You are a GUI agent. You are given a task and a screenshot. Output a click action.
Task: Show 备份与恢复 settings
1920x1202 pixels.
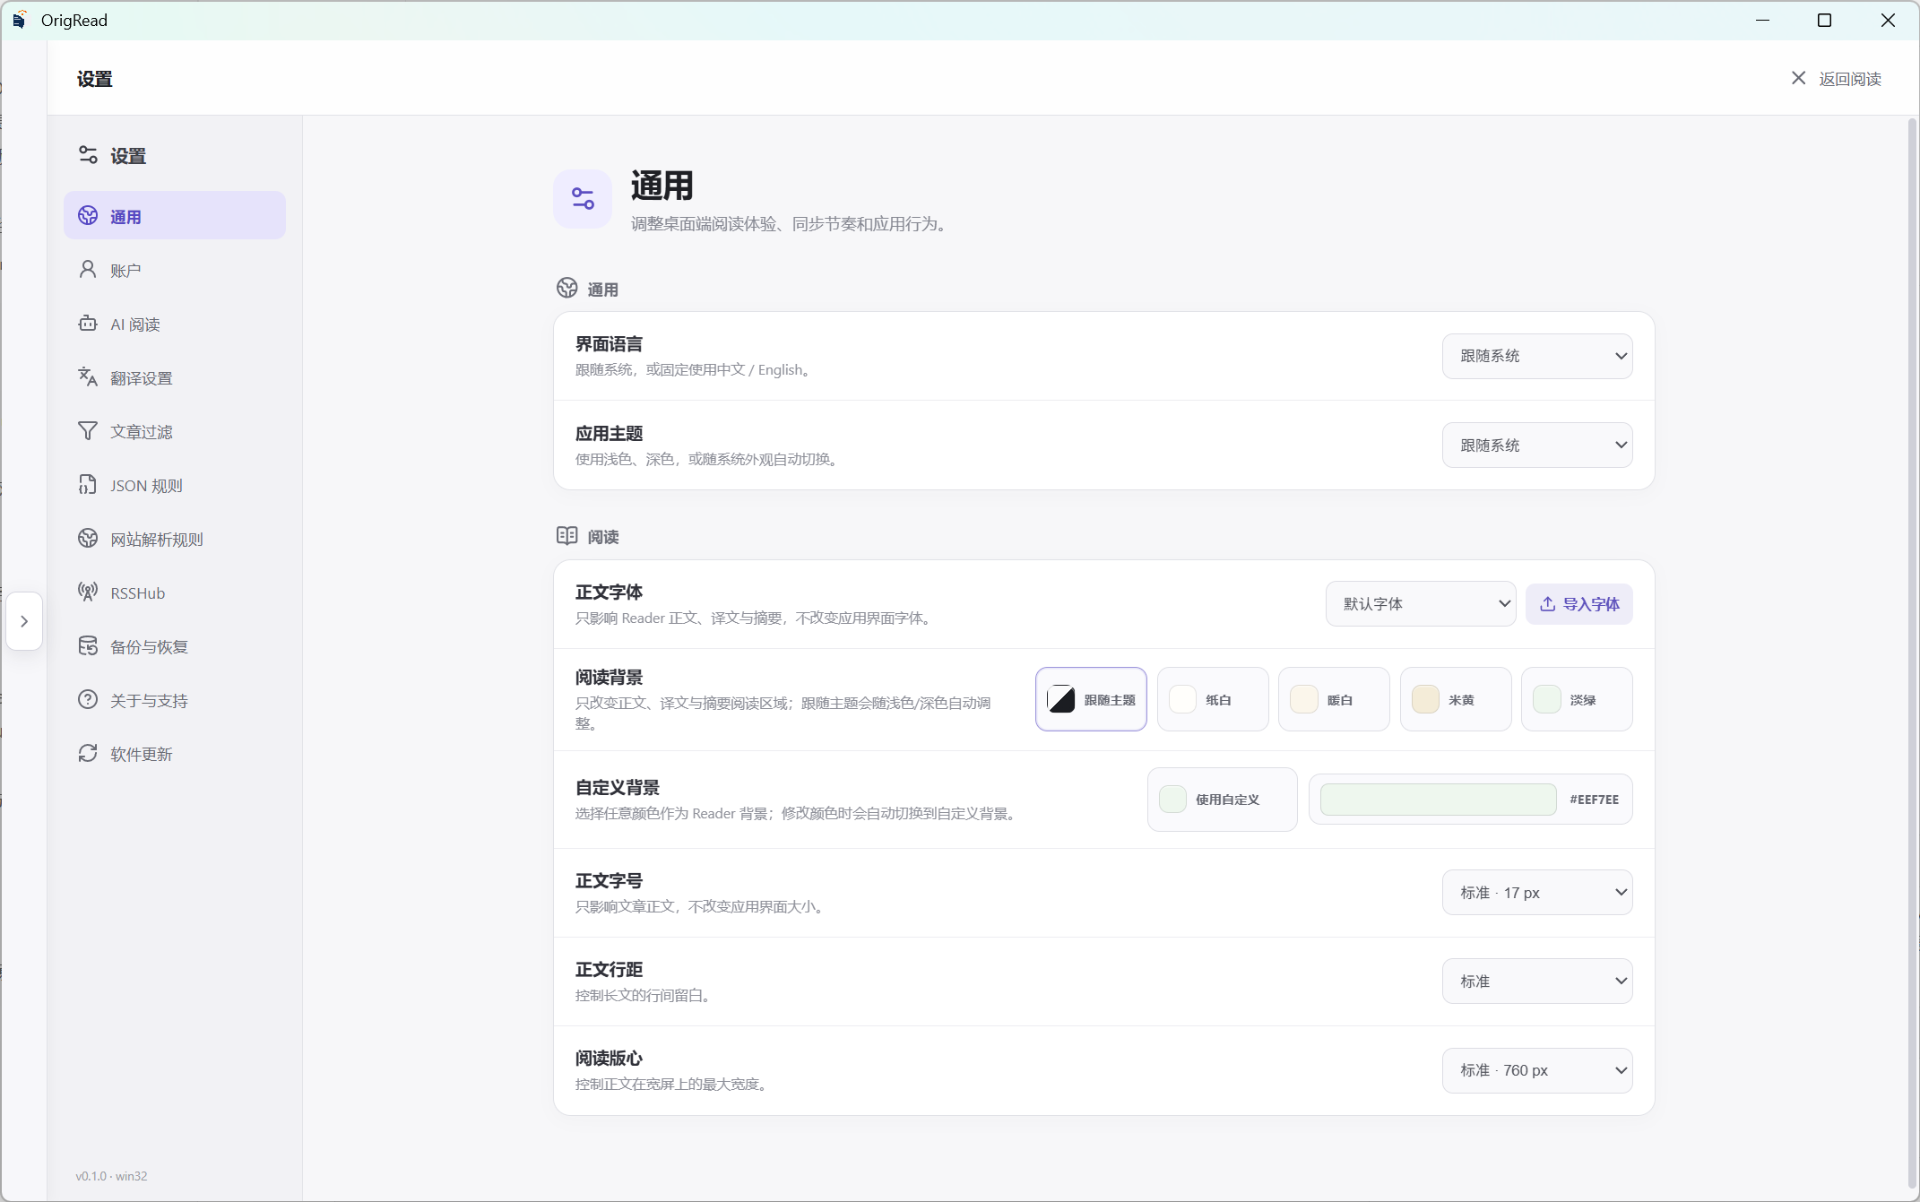coord(175,646)
